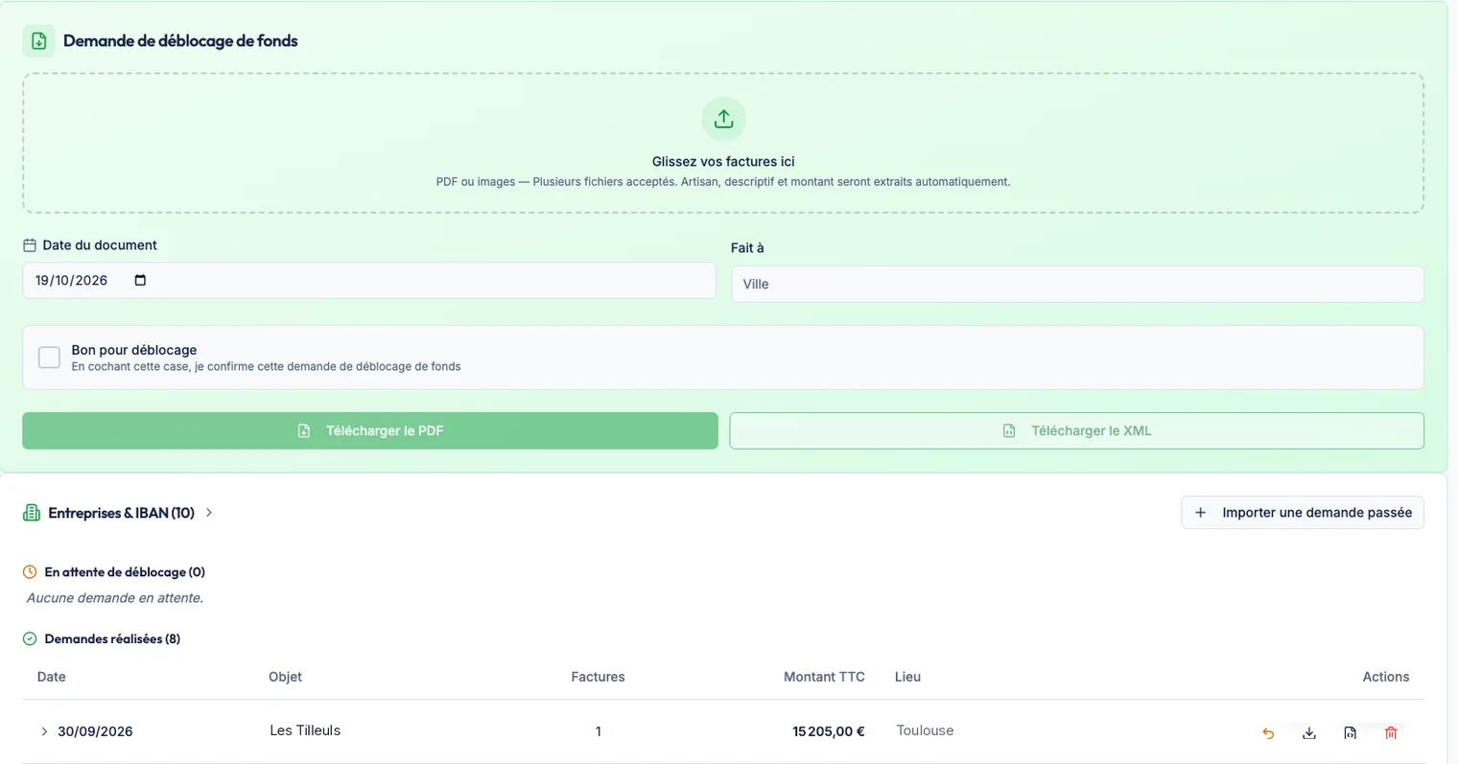Image resolution: width=1458 pixels, height=764 pixels.
Task: Click the Factures column header
Action: (598, 677)
